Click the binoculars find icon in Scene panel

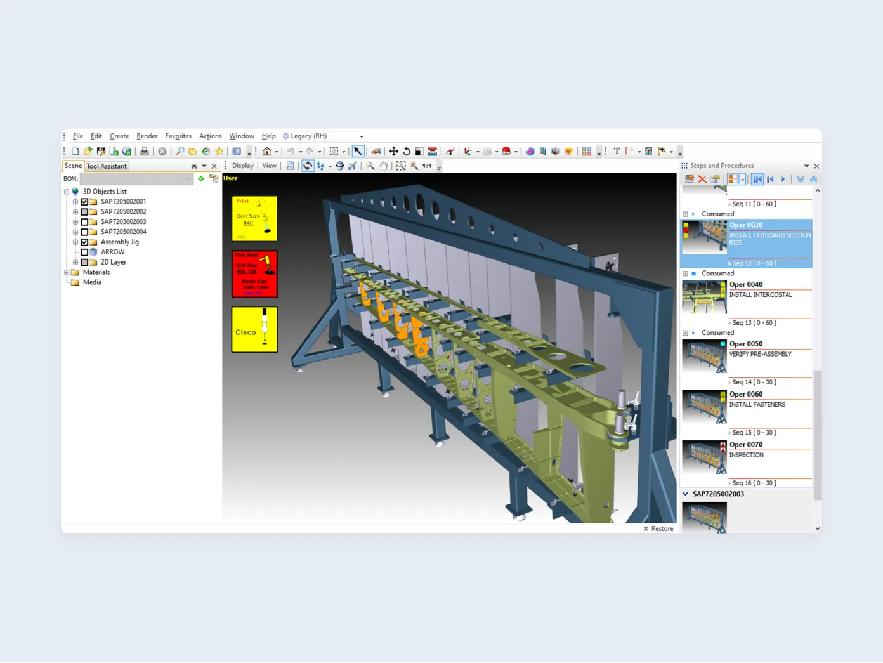point(193,166)
